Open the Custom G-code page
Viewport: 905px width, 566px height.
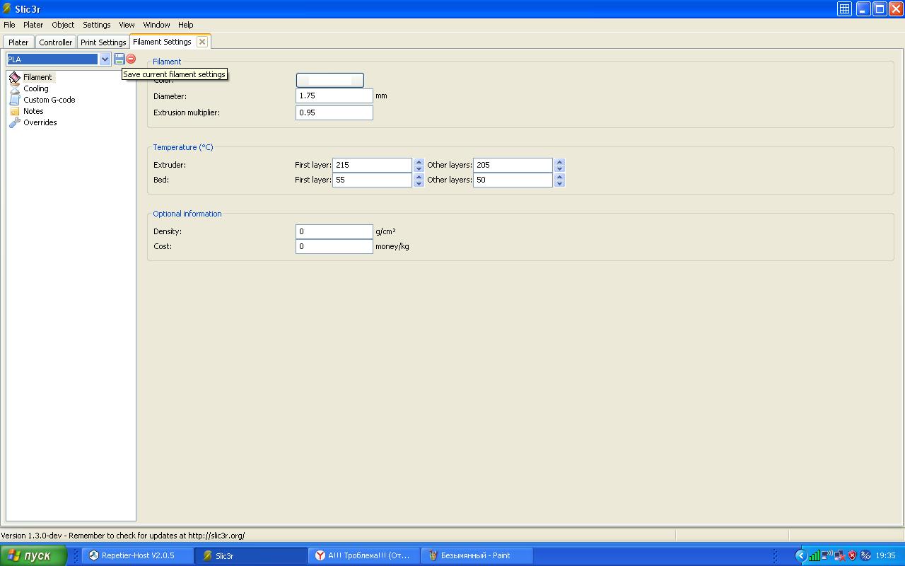(49, 100)
